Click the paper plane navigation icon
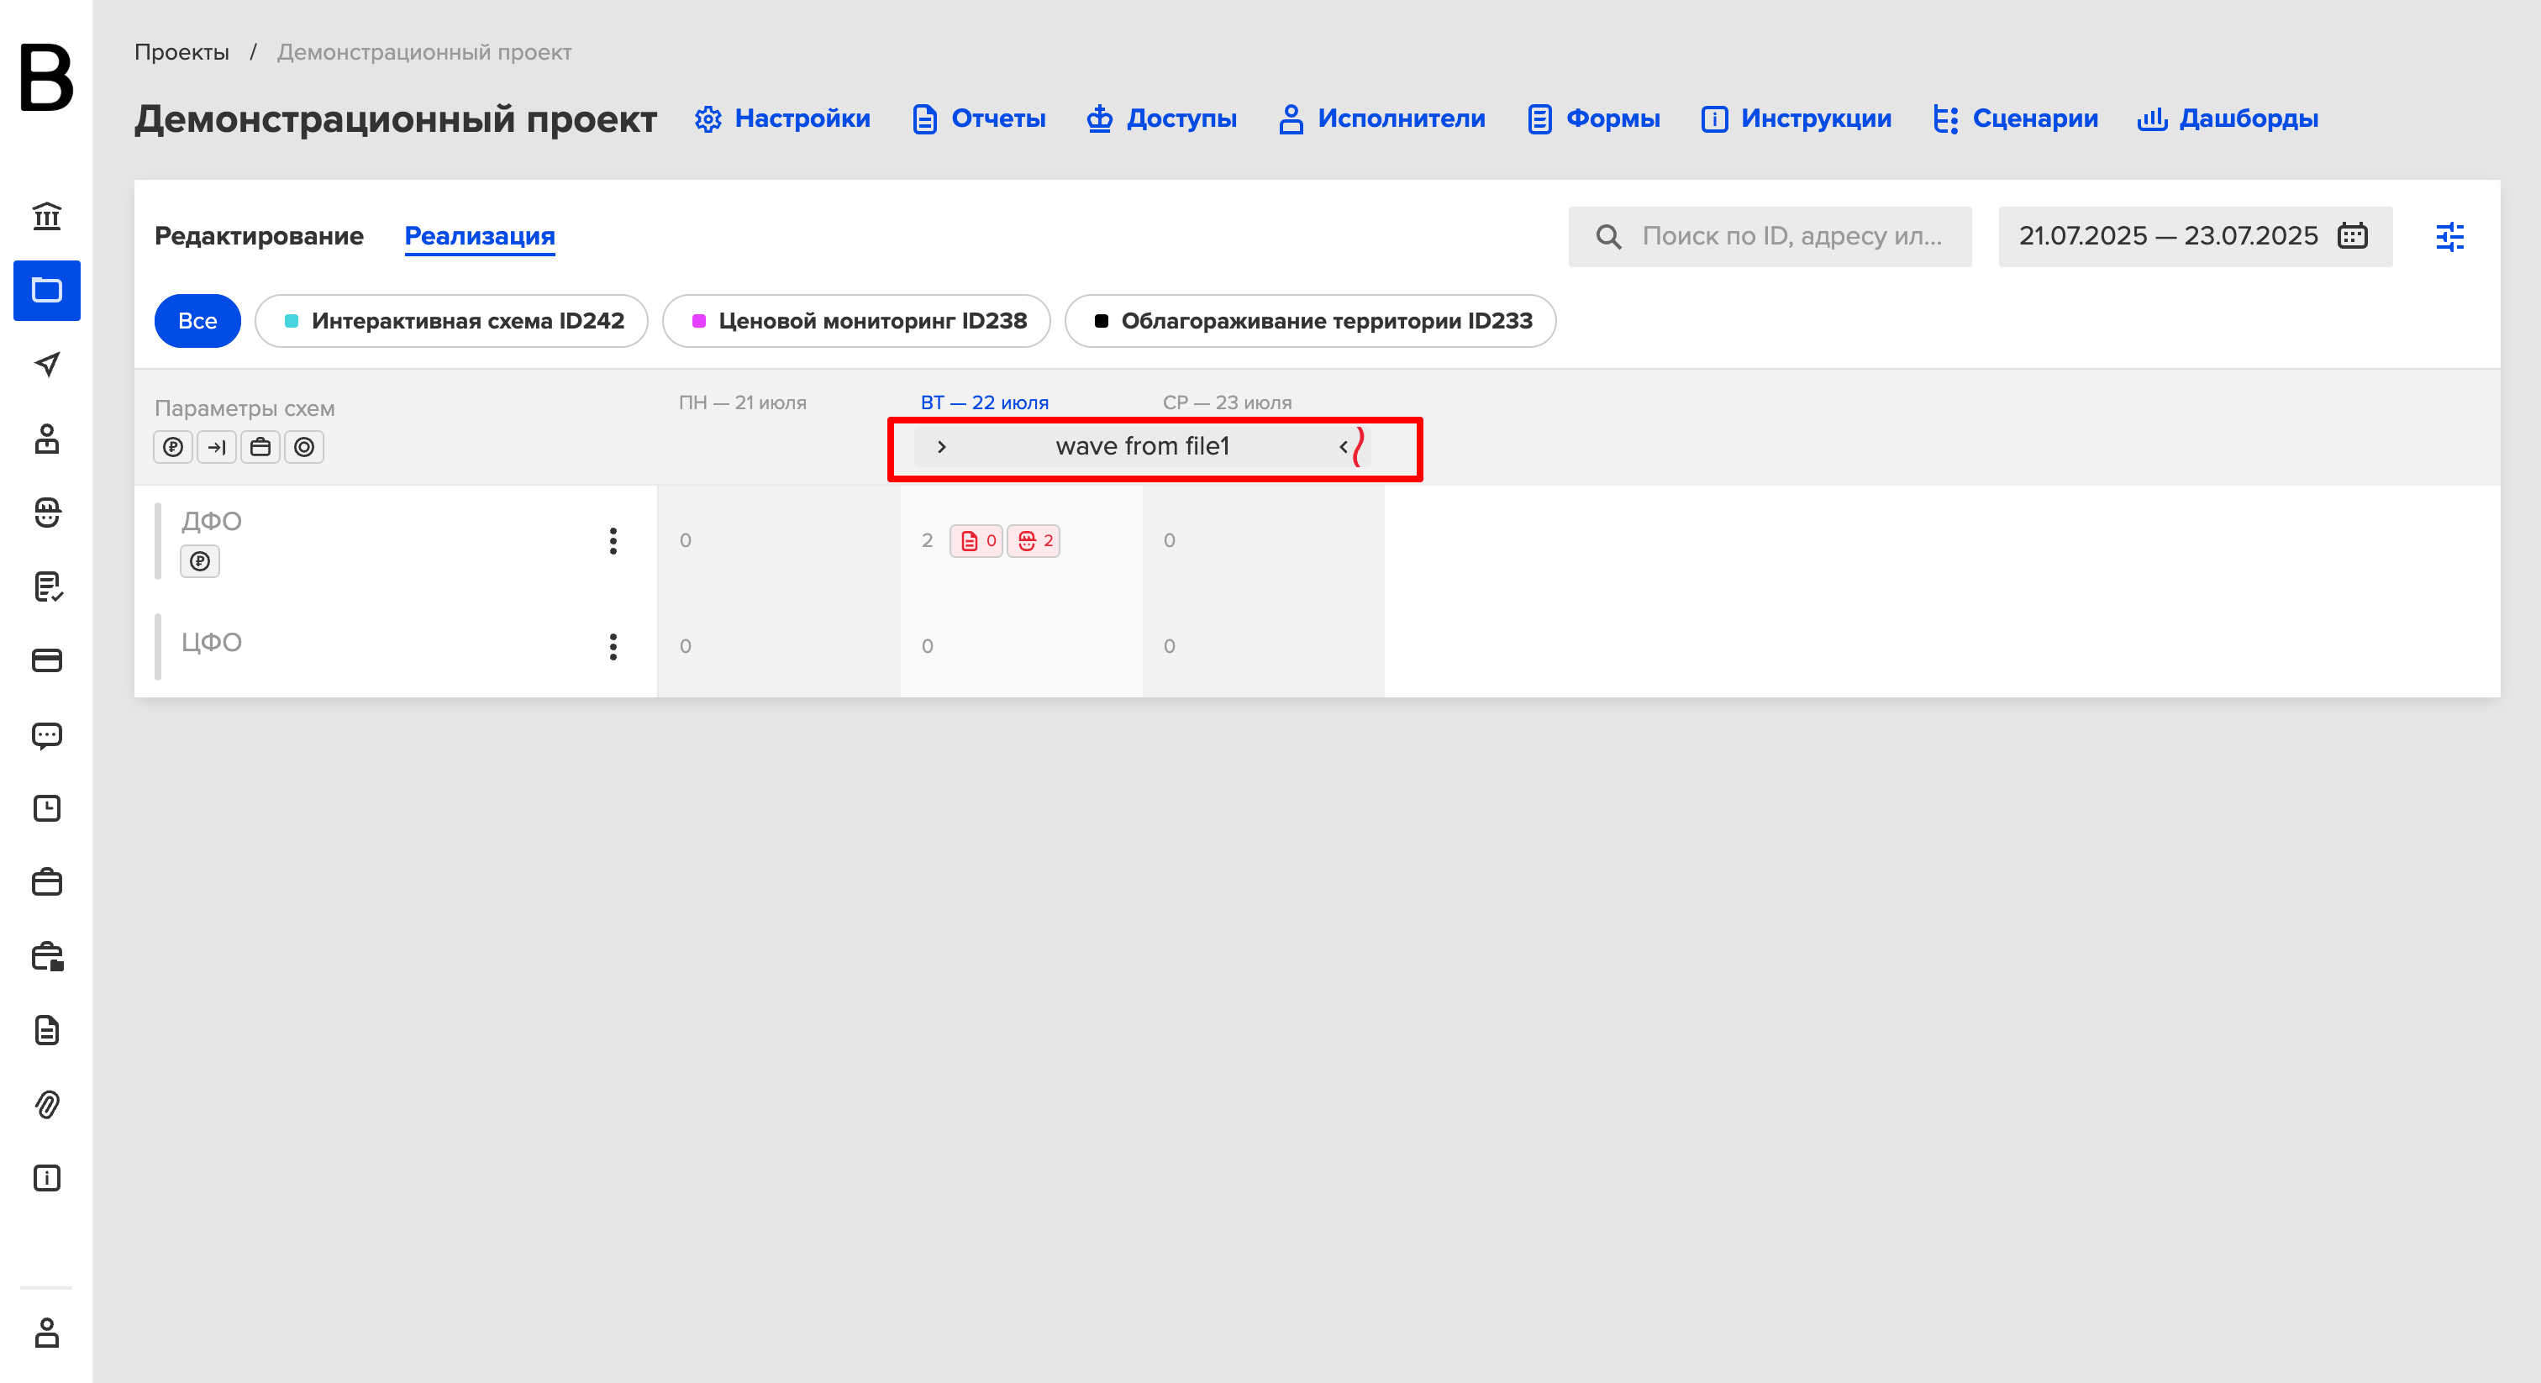The width and height of the screenshot is (2541, 1383). tap(46, 364)
